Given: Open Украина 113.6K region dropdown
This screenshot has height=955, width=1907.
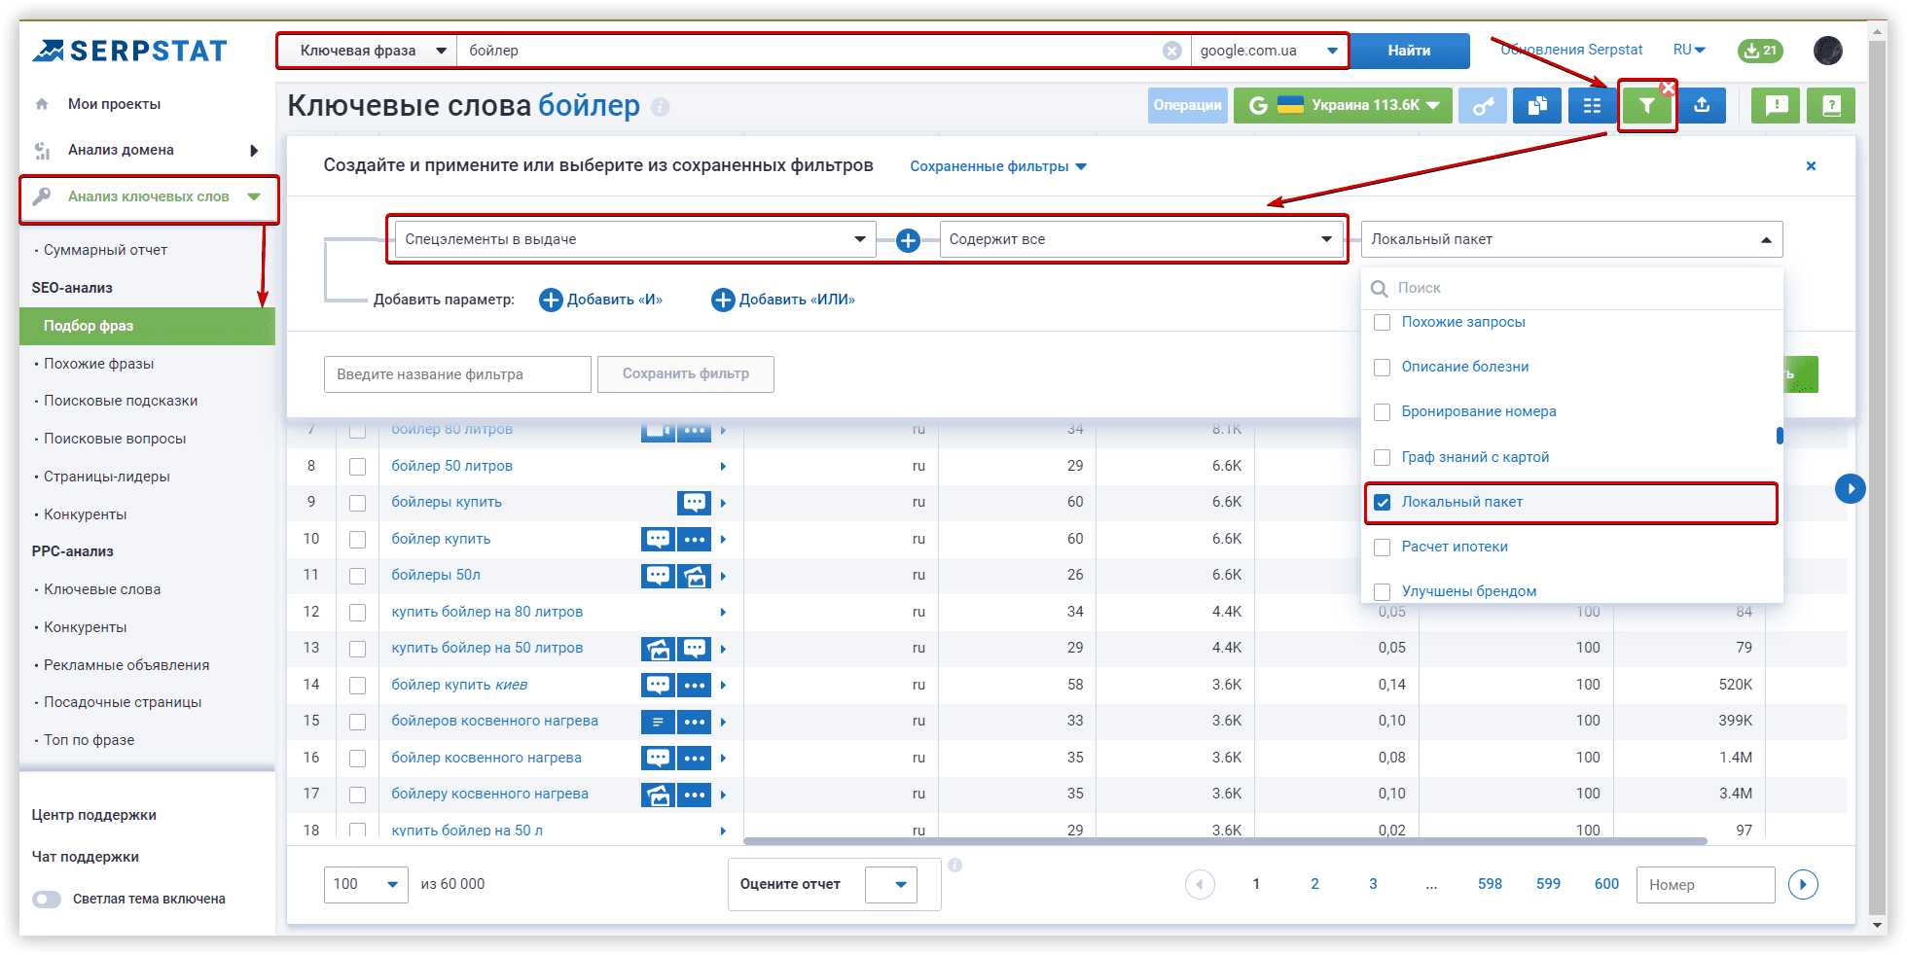Looking at the screenshot, I should coord(1343,106).
